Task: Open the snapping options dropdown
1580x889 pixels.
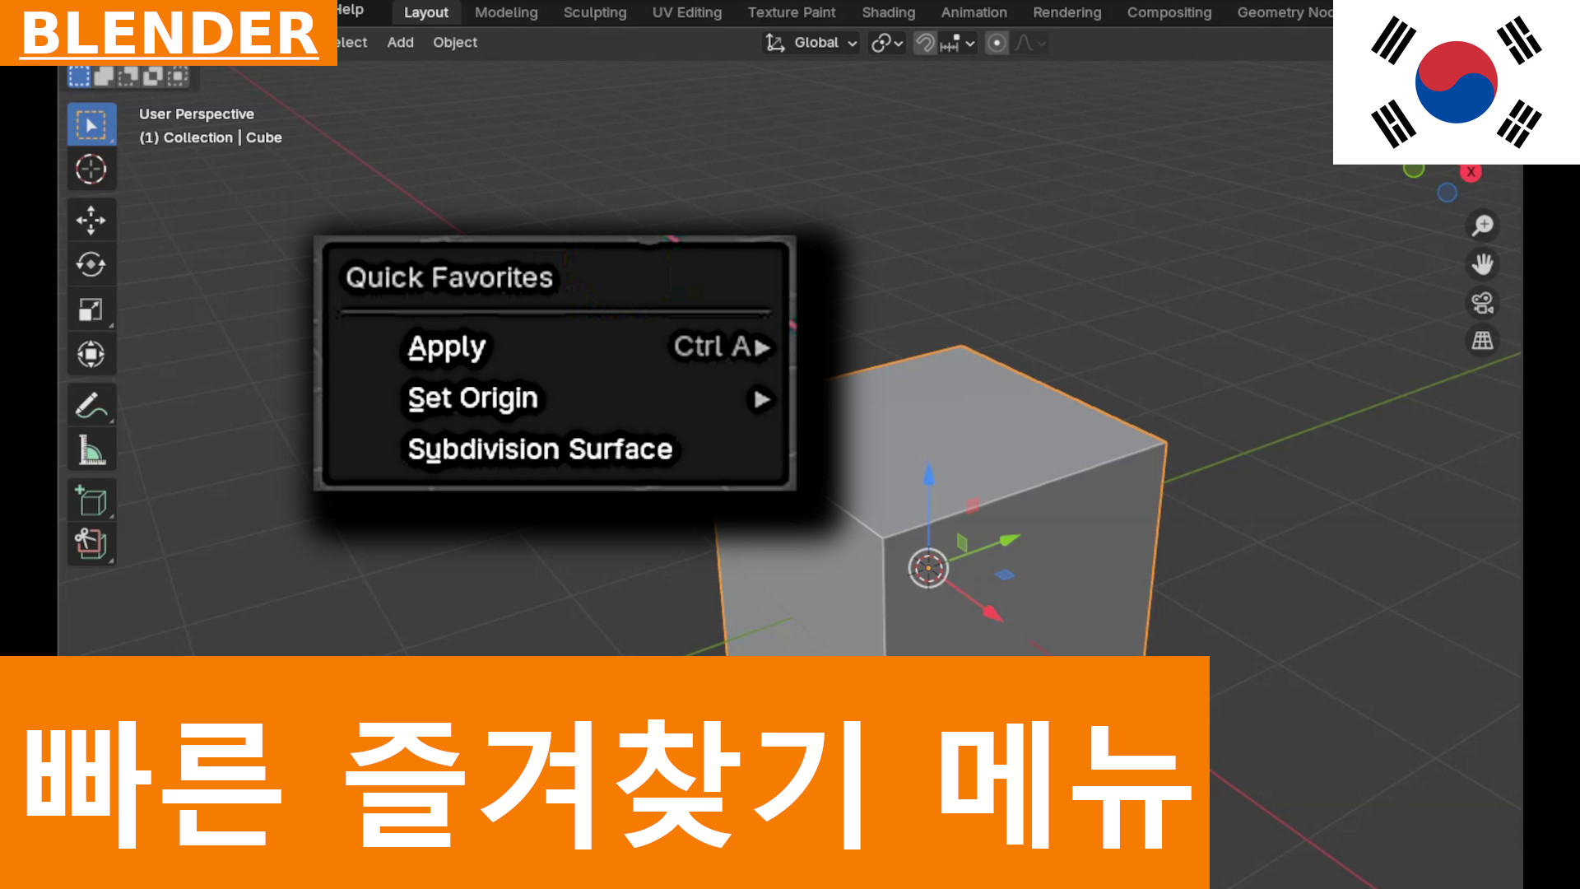Action: click(x=958, y=43)
